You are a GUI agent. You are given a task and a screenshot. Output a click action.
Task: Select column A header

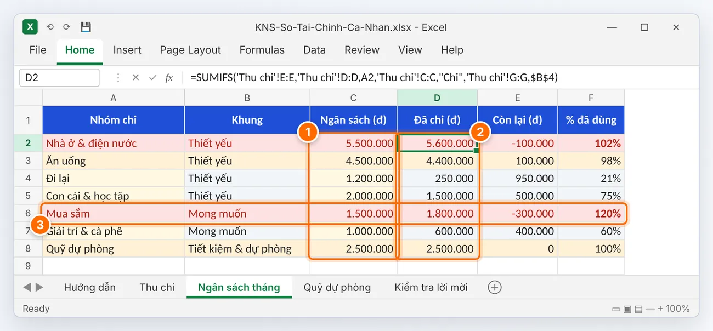(x=114, y=98)
